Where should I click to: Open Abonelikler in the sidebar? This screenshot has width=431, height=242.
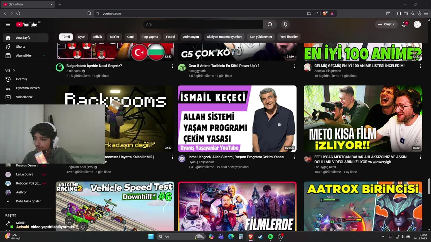point(26,55)
